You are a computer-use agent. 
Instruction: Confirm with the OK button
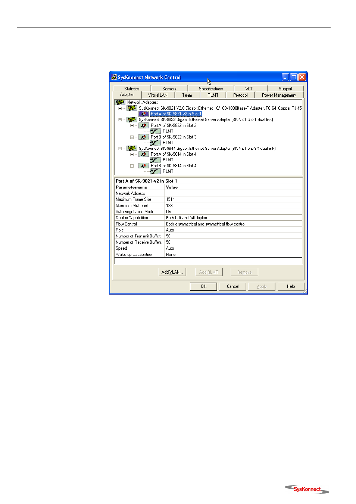click(x=203, y=286)
